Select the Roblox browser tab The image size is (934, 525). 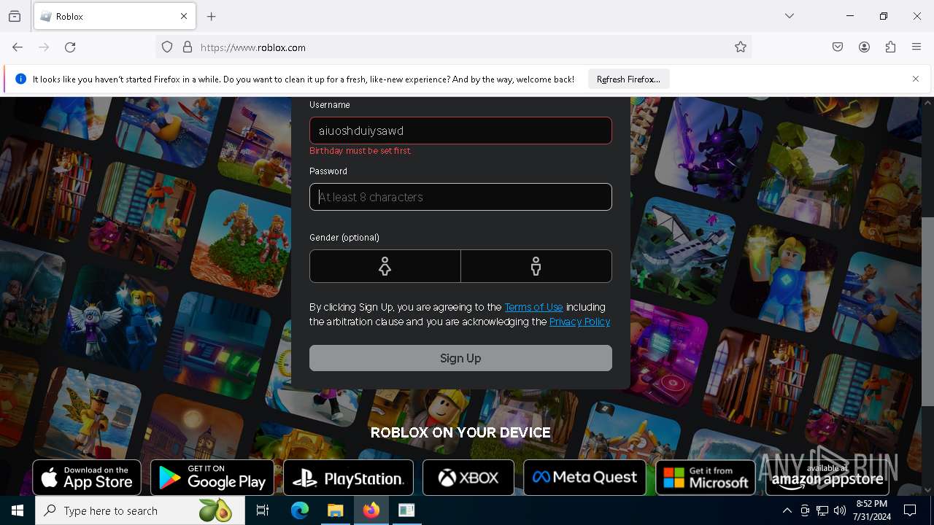115,16
